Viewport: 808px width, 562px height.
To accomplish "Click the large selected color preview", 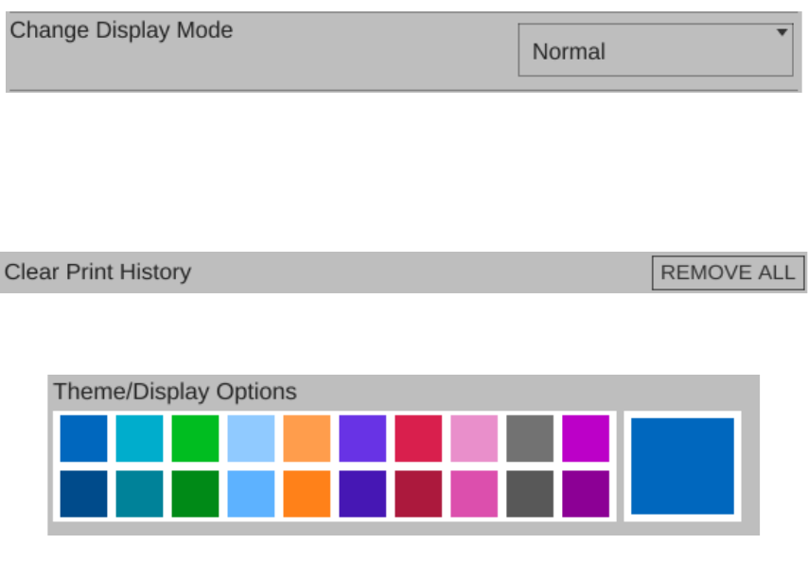I will point(682,465).
